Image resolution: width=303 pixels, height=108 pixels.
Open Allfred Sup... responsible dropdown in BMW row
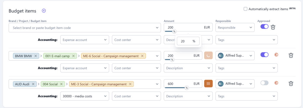pos(235,56)
